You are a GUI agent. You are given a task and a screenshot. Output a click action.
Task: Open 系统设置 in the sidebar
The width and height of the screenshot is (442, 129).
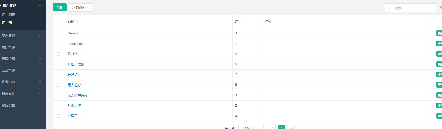[8, 105]
